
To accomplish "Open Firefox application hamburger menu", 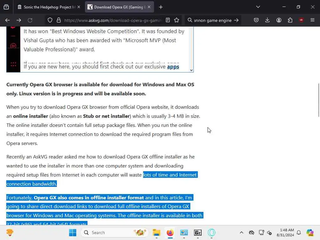I will point(312,20).
